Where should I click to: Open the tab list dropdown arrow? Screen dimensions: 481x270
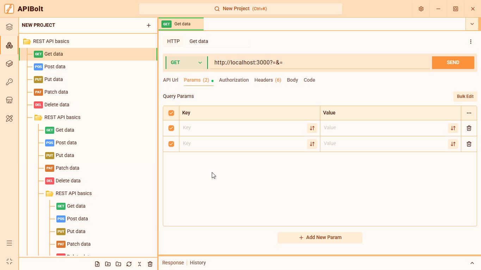(472, 24)
